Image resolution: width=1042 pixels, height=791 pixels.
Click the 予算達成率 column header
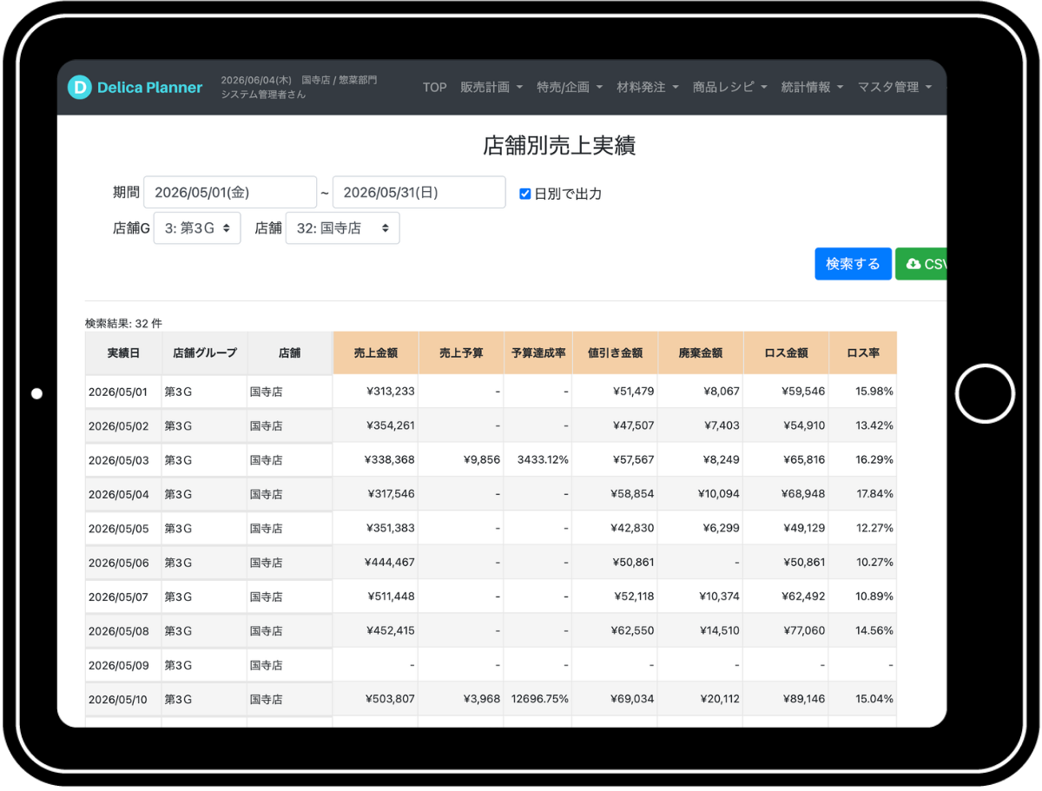(x=537, y=353)
